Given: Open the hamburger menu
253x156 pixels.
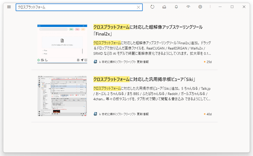Looking at the screenshot, I should pos(9,7).
